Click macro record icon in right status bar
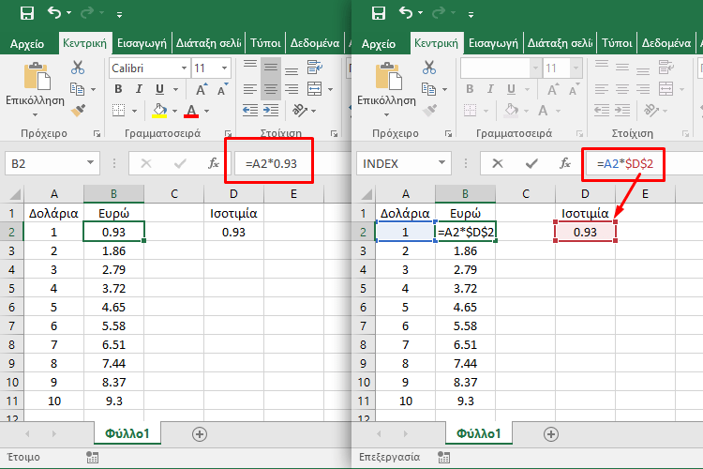This screenshot has width=703, height=469. point(444,458)
